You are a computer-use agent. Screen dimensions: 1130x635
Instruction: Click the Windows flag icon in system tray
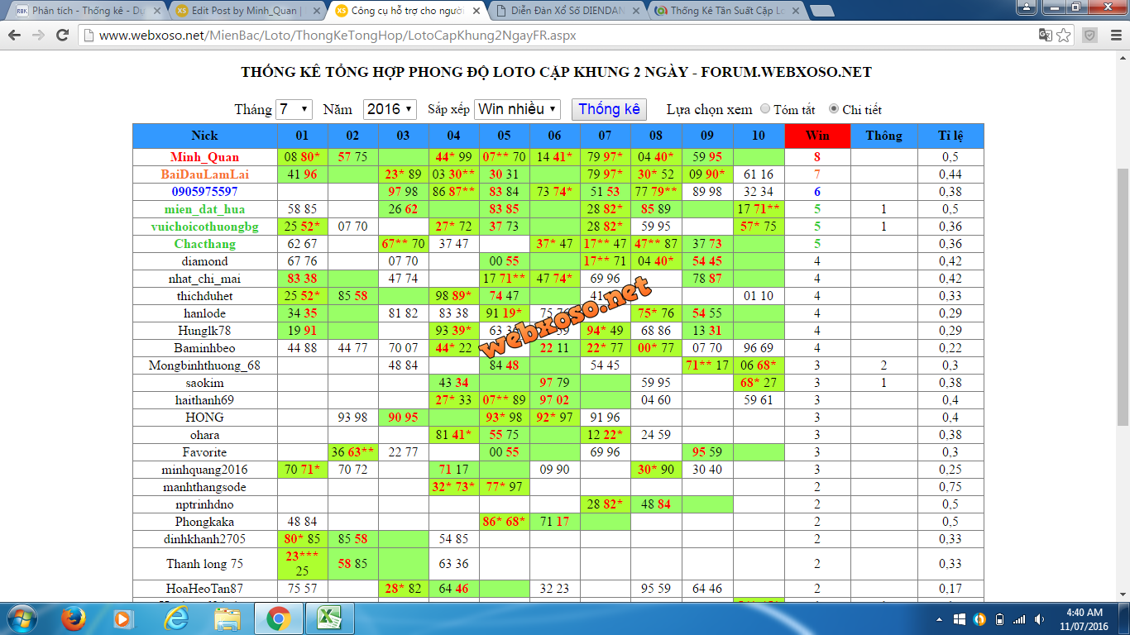click(960, 619)
